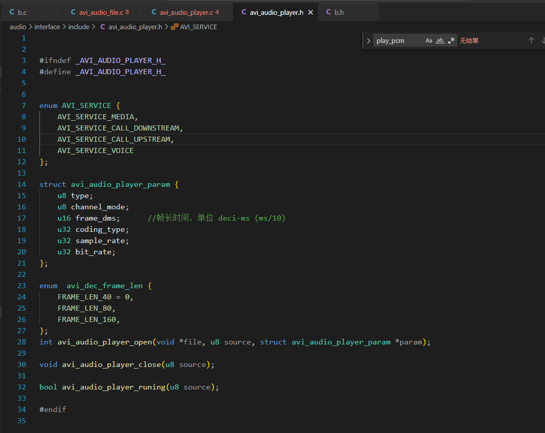Click the C icon on b.h tab
This screenshot has height=433, width=545.
pyautogui.click(x=329, y=12)
